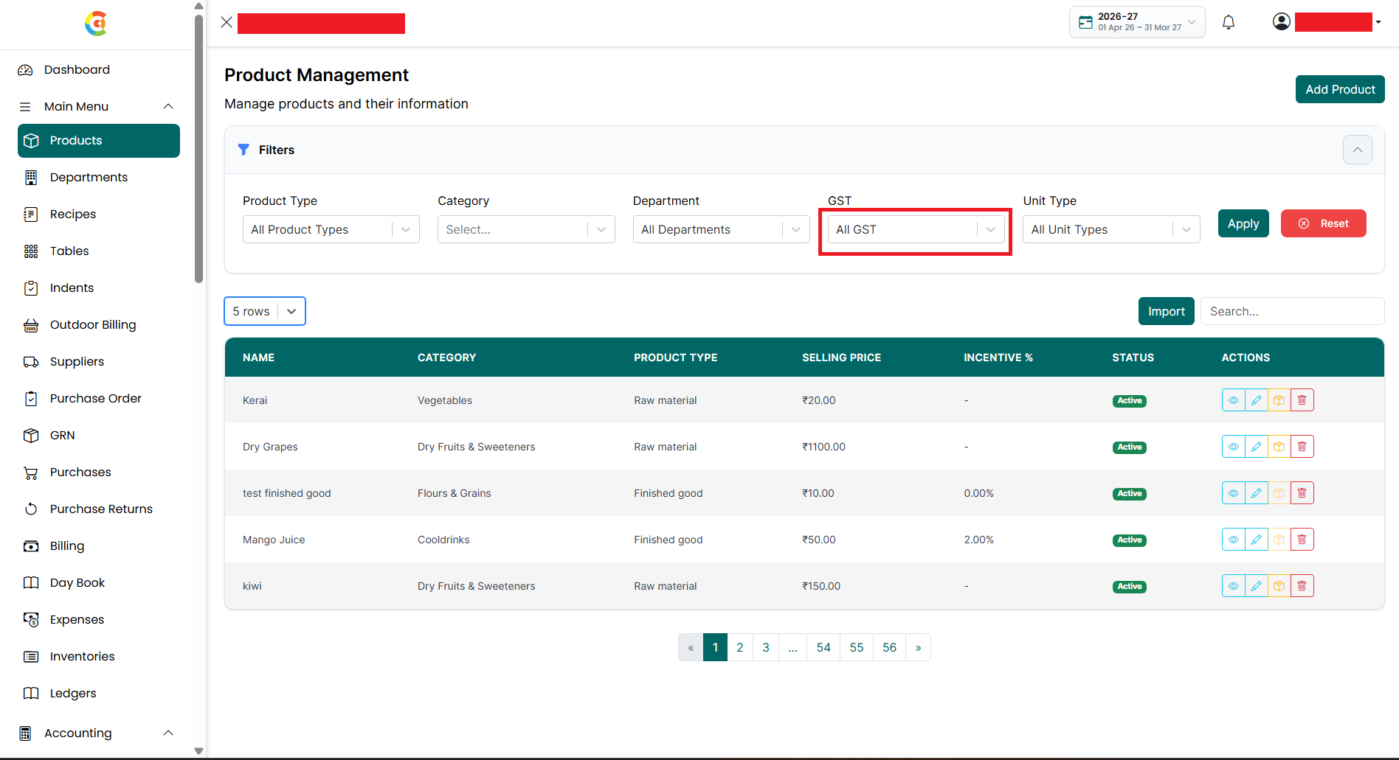Open the Category Select dropdown
1399x760 pixels.
click(x=526, y=229)
